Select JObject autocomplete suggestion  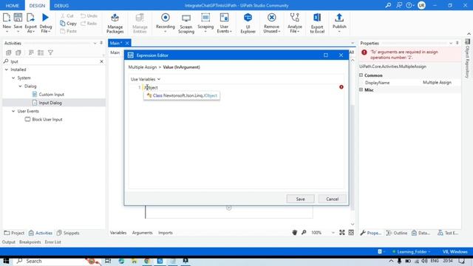pyautogui.click(x=182, y=95)
